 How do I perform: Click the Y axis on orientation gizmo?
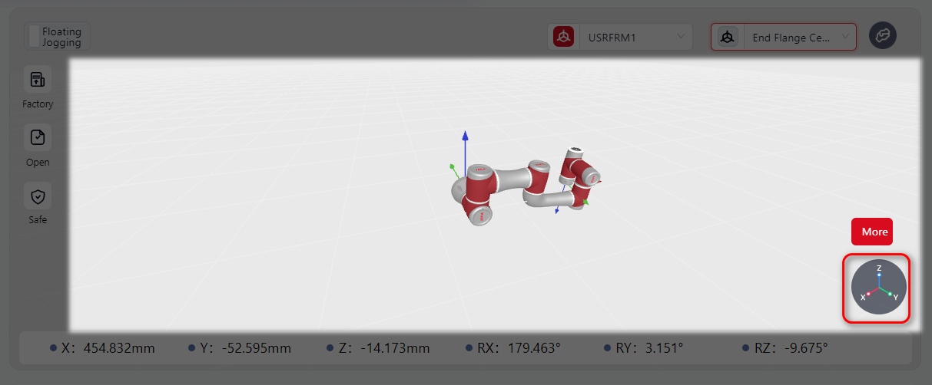[890, 294]
